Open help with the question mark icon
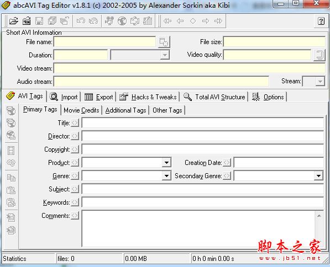Viewport: 330px width, 267px height. click(x=321, y=21)
